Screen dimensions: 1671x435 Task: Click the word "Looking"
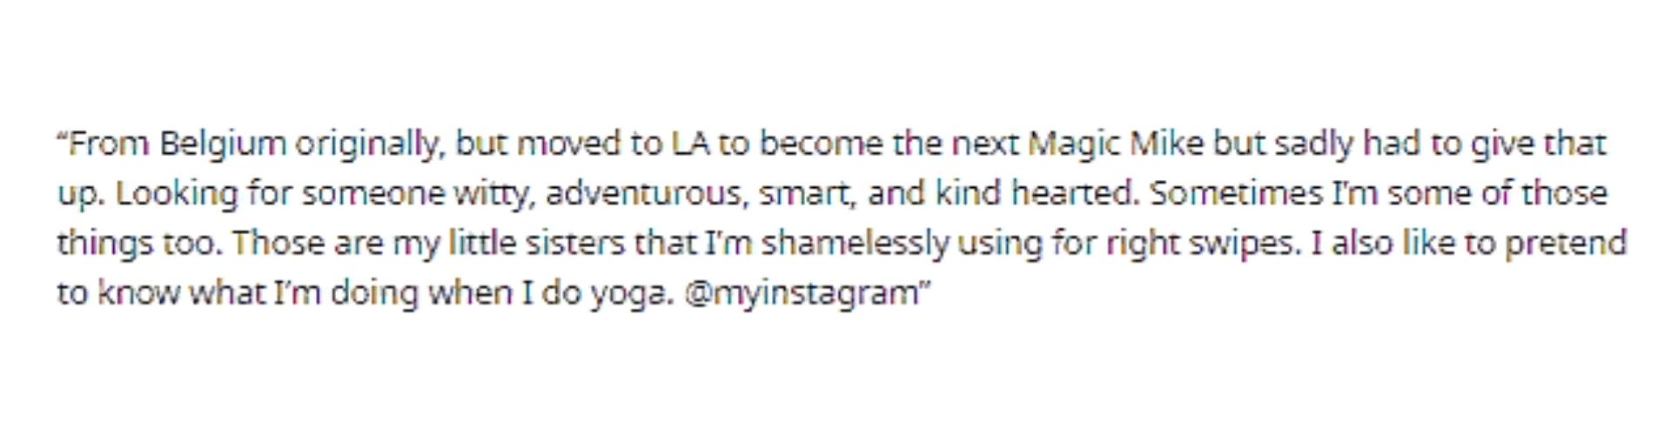tap(177, 193)
